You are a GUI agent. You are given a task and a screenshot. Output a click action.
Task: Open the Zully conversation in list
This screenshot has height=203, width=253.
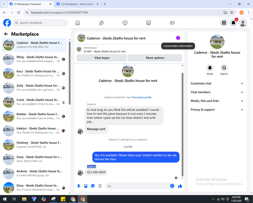pos(34,88)
